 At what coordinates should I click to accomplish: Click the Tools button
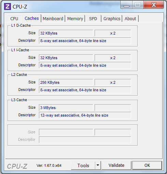83,165
